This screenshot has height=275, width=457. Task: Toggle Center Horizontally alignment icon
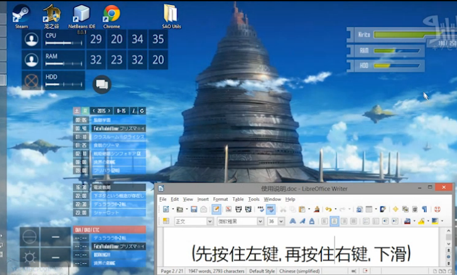[x=334, y=221]
